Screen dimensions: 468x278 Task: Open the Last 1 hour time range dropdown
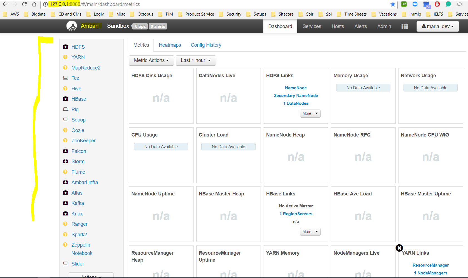196,60
